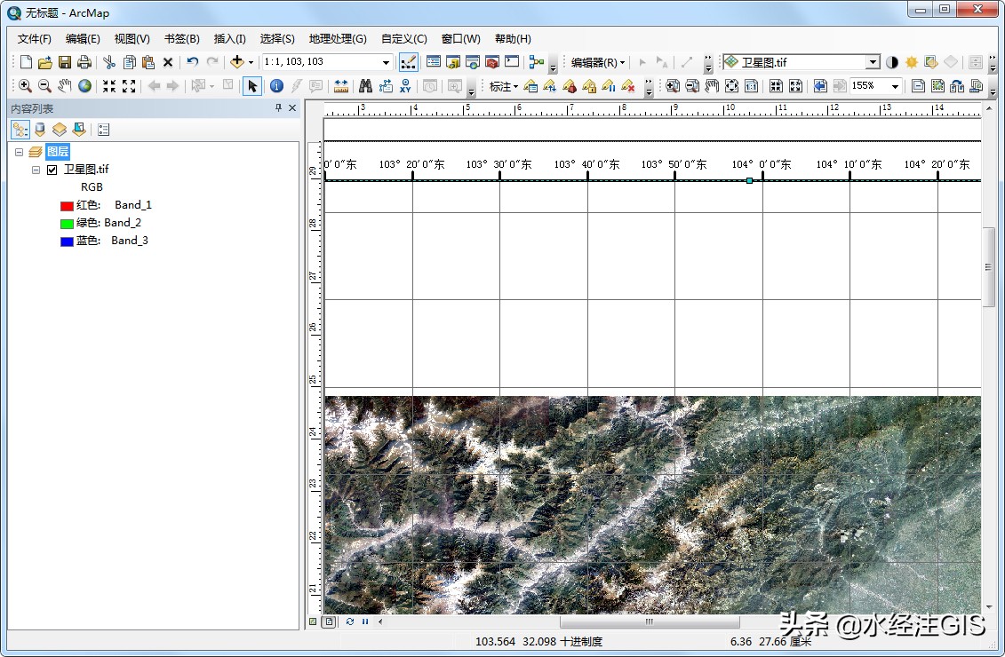The image size is (1005, 657).
Task: Select the Measure ruler tool
Action: [341, 86]
